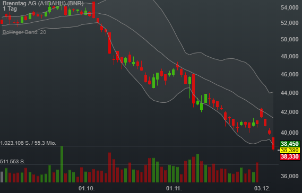Click the '1 Tag' interval label
This screenshot has height=193, width=302.
click(10, 8)
